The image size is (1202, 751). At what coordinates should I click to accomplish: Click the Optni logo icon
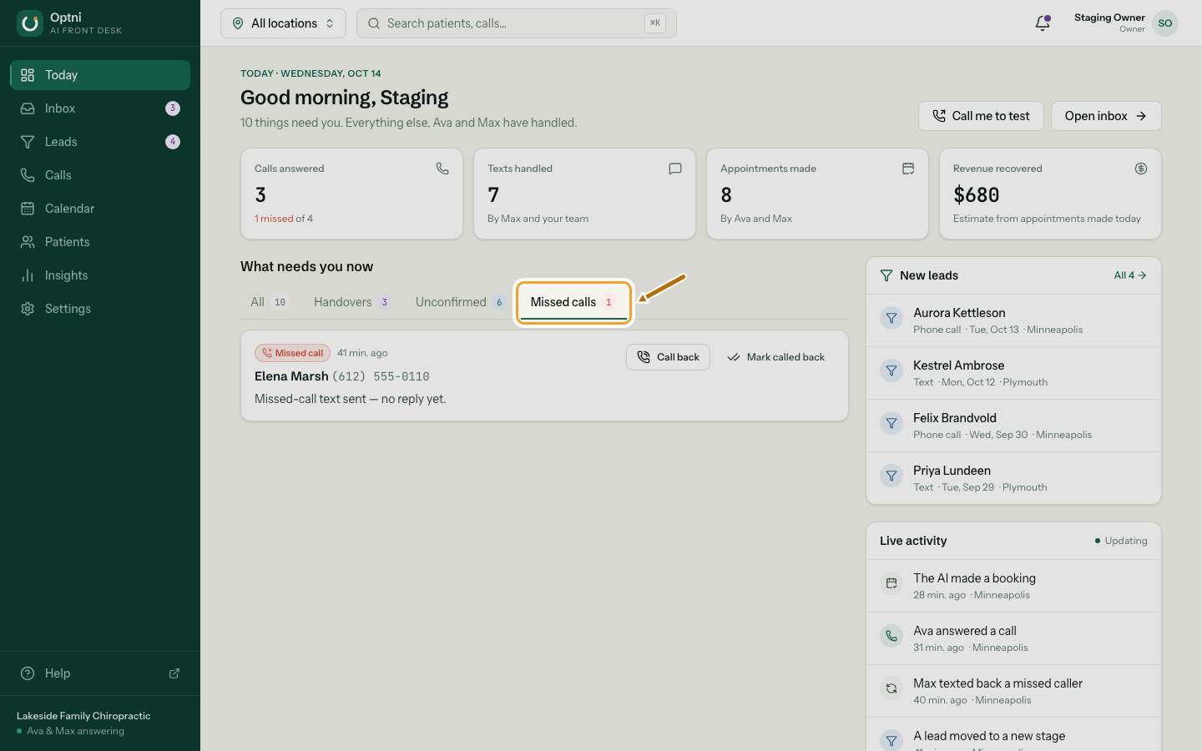[30, 23]
